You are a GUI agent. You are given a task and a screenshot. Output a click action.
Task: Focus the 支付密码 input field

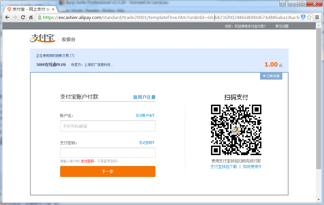[108, 153]
